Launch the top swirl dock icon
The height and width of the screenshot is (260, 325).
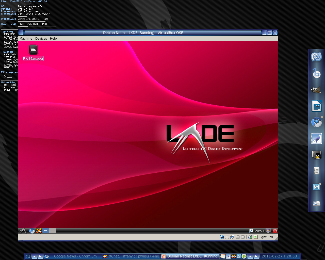(x=316, y=57)
